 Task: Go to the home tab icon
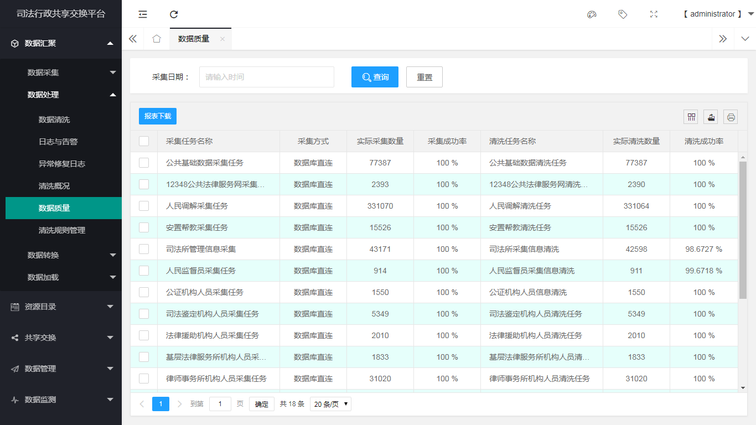coord(157,39)
